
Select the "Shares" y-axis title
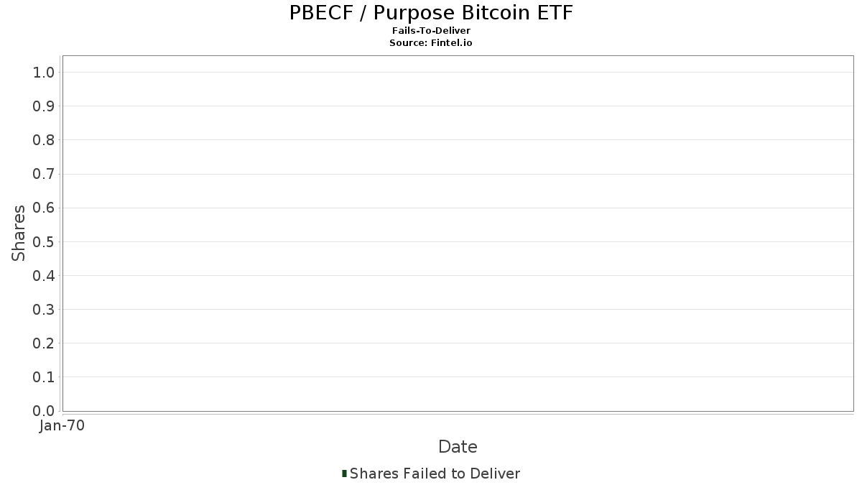(x=19, y=233)
